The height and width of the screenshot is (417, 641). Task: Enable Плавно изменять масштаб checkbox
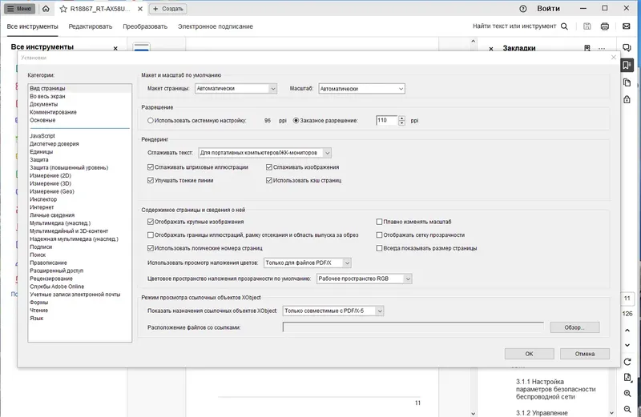(379, 222)
